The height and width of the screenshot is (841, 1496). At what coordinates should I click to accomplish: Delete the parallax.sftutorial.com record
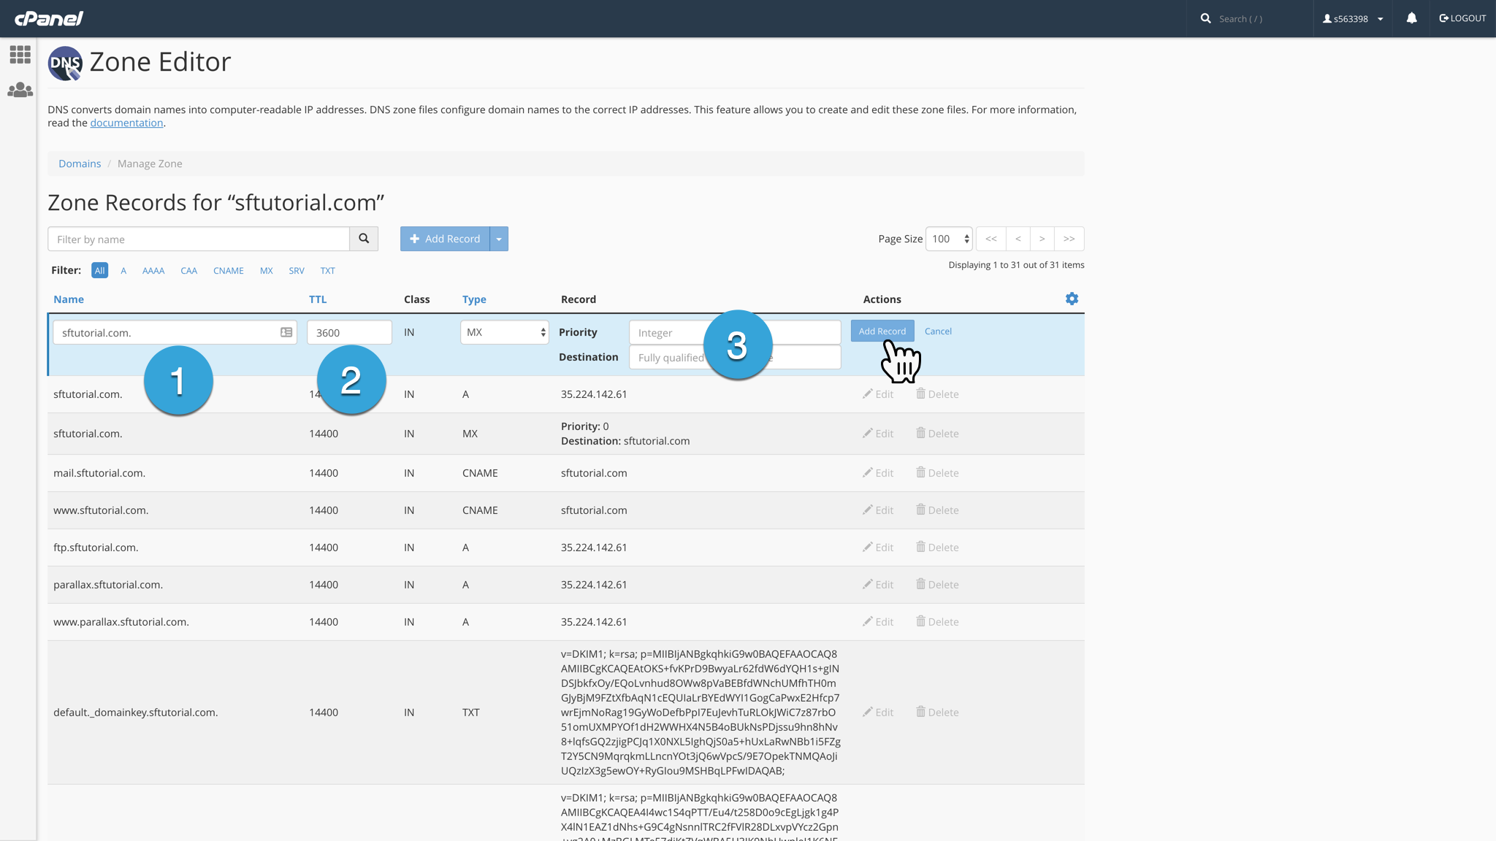(937, 585)
